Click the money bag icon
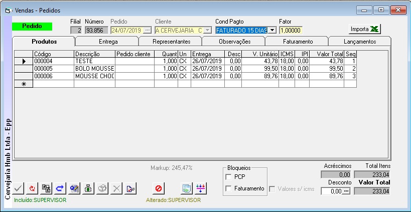The height and width of the screenshot is (212, 411). [88, 188]
